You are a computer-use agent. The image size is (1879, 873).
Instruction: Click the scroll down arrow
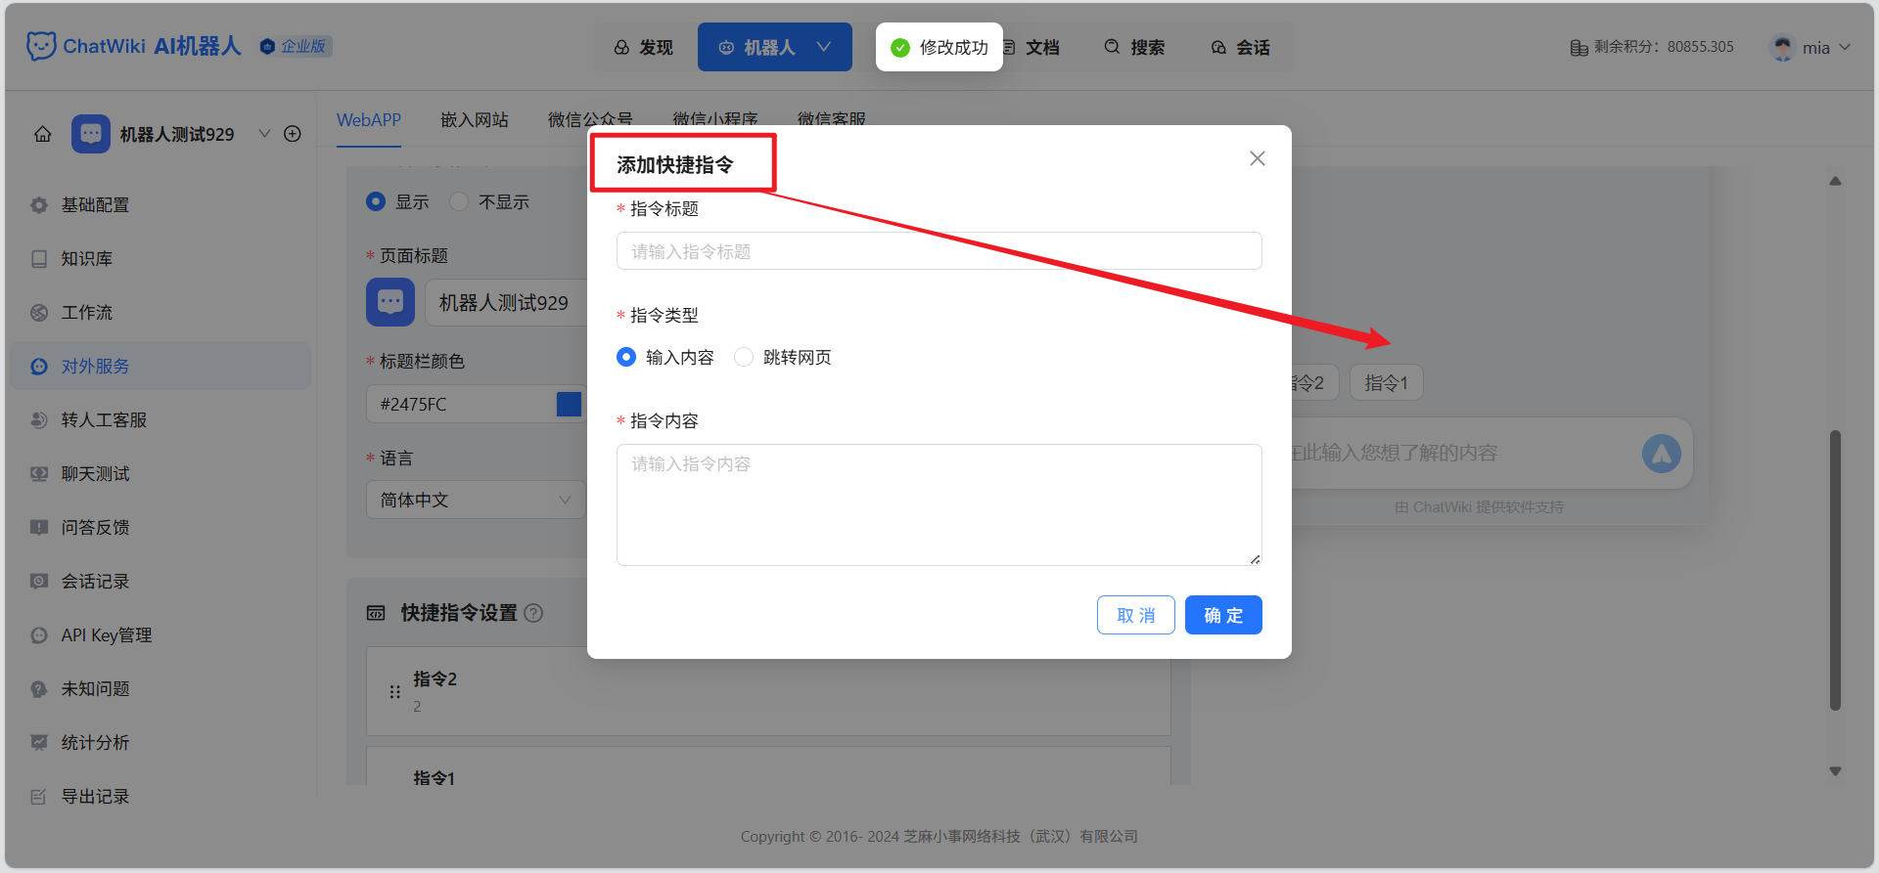[x=1835, y=771]
